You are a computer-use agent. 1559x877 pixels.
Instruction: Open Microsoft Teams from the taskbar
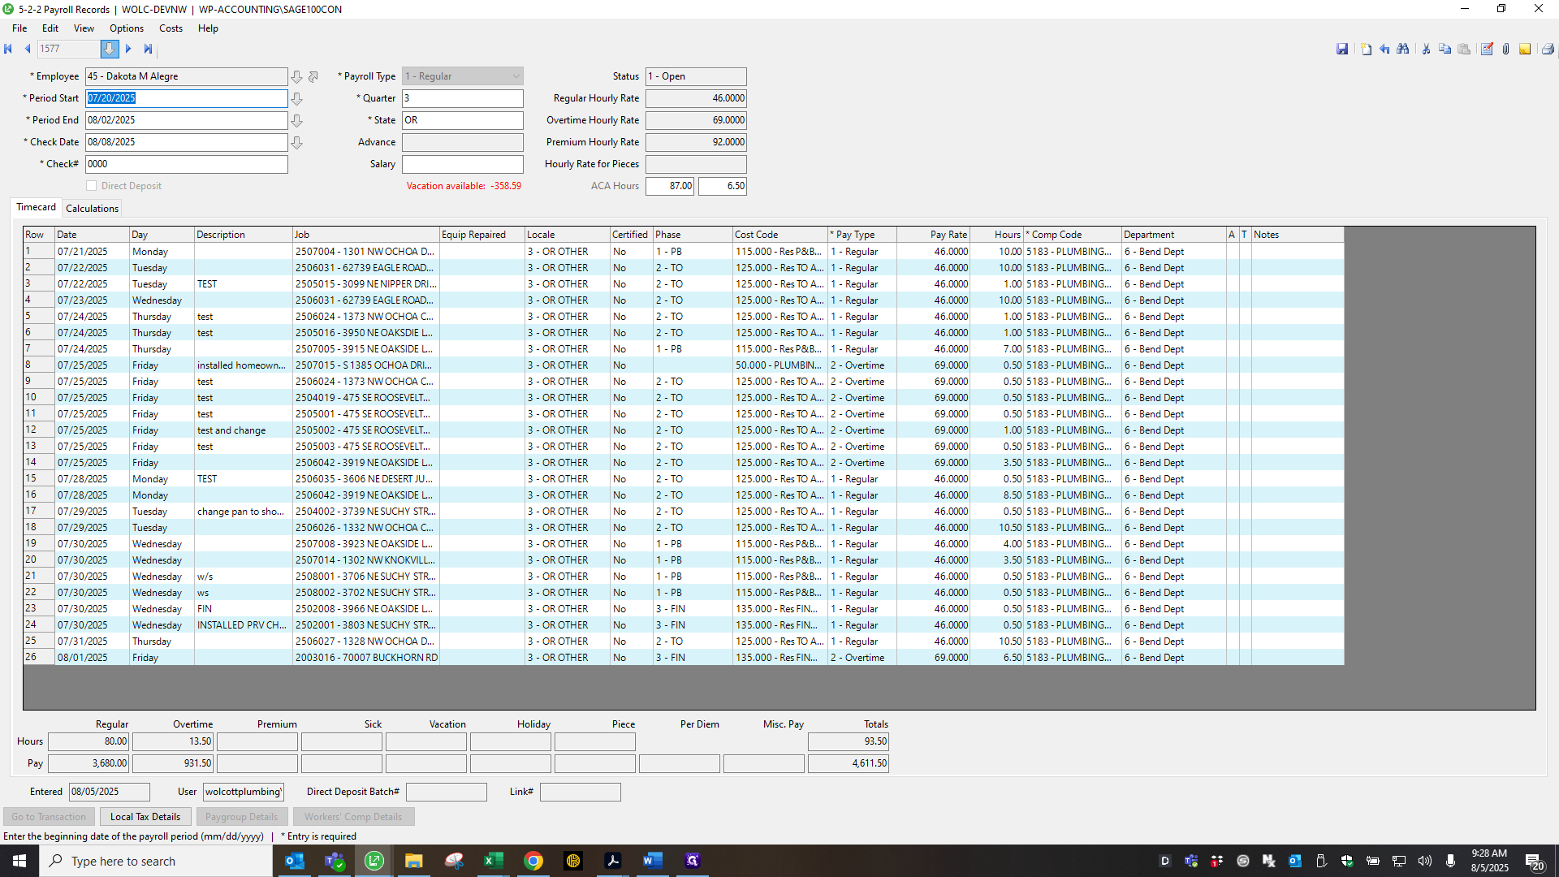pos(334,861)
